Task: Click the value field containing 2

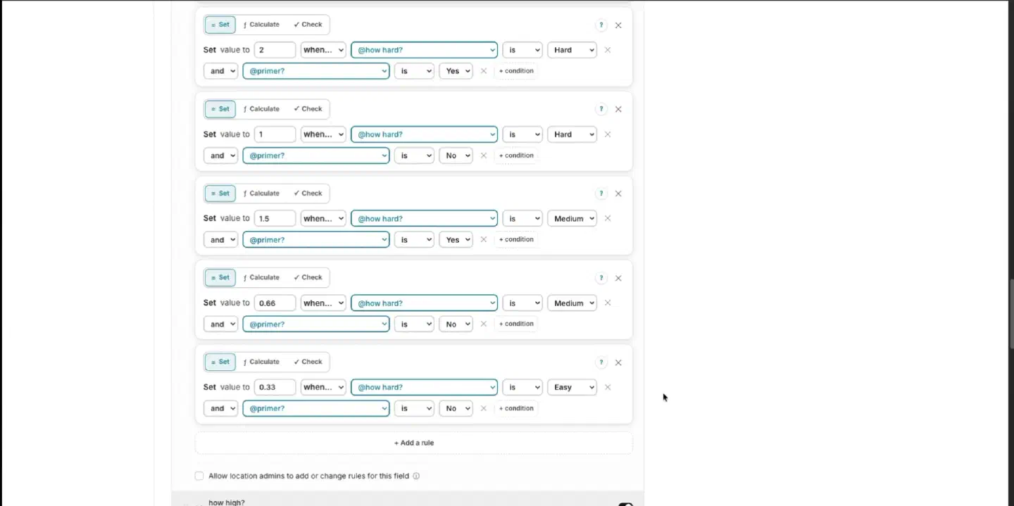Action: pos(275,50)
